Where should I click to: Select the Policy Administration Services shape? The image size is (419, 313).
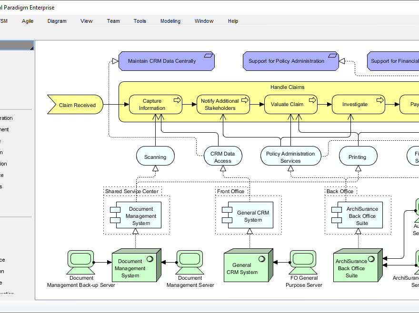(290, 156)
